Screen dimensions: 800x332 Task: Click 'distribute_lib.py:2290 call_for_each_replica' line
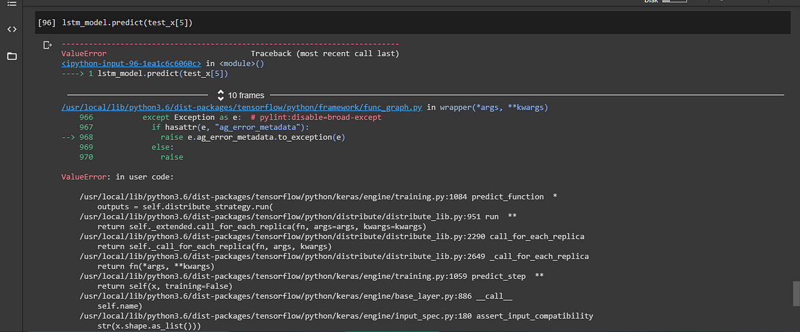[x=332, y=237]
